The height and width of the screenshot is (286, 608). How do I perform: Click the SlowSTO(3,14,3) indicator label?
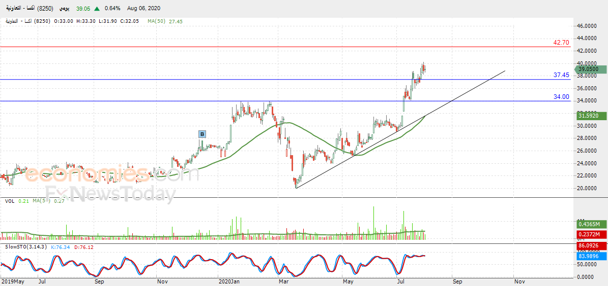tap(26, 247)
